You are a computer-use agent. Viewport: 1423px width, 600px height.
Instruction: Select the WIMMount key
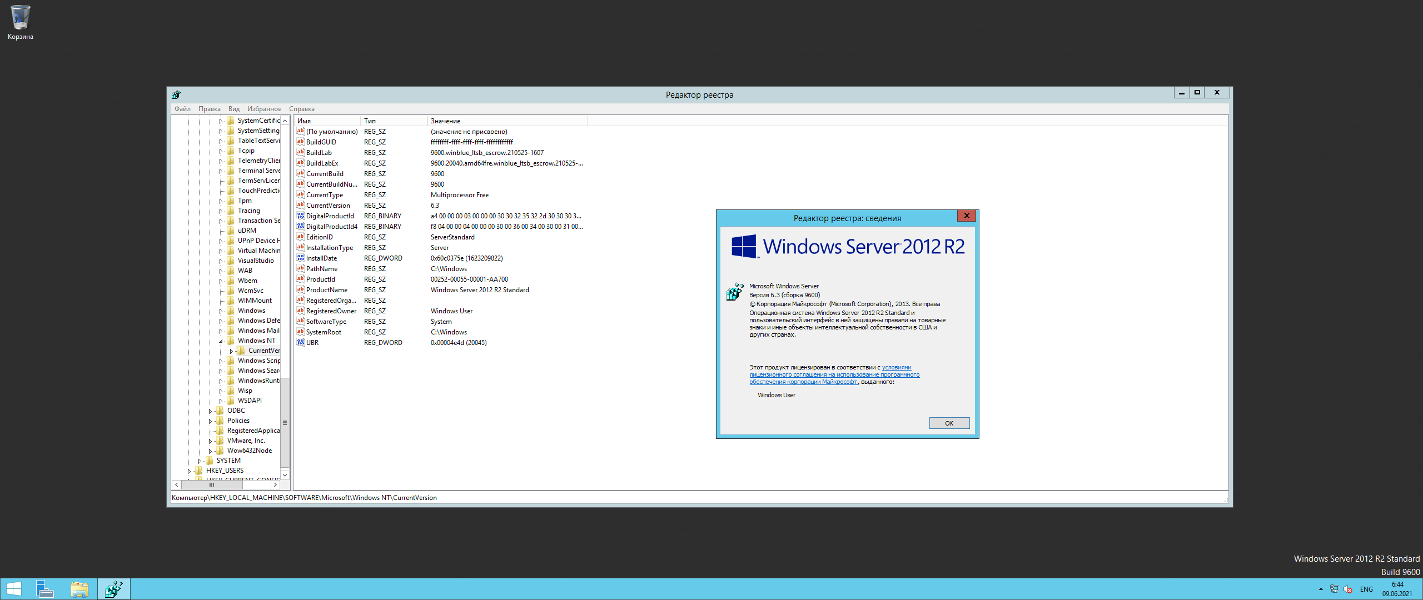click(255, 301)
